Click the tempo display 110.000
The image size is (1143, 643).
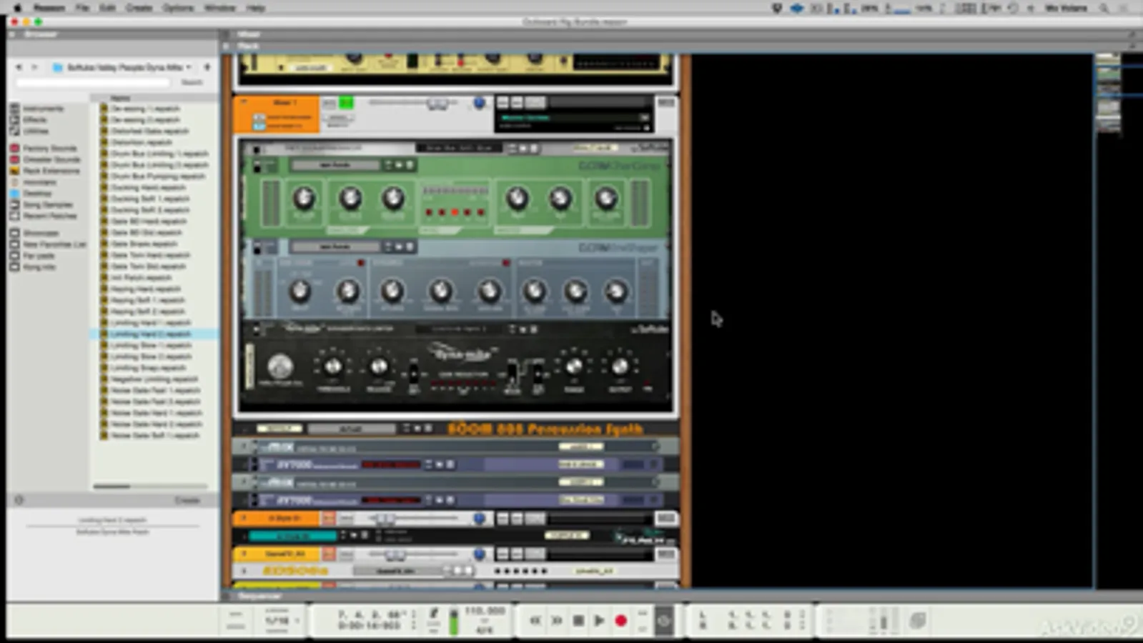(x=485, y=612)
